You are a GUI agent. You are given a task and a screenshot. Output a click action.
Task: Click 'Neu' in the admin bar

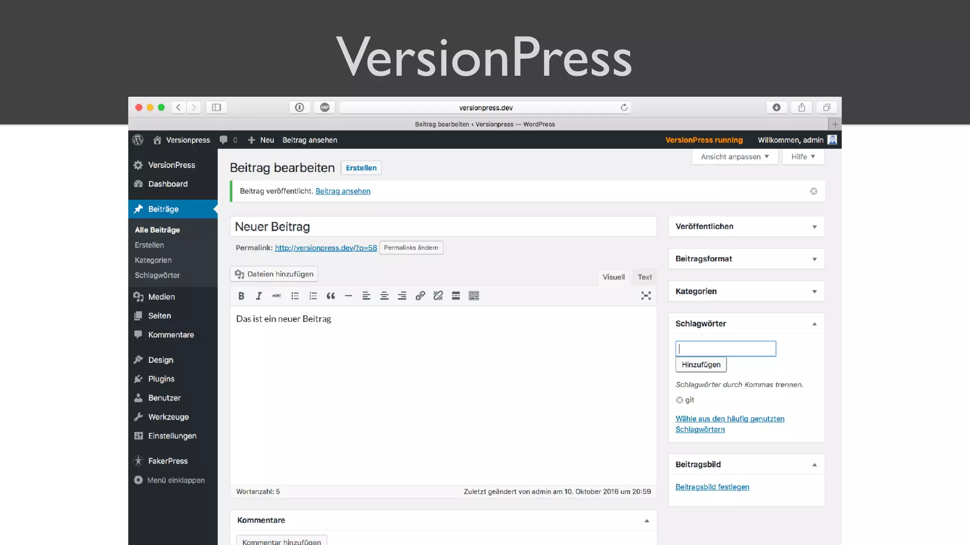tap(261, 140)
